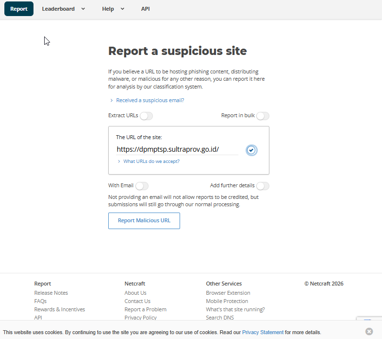382x339 pixels.
Task: Open Release Notes footer link
Action: pos(51,293)
